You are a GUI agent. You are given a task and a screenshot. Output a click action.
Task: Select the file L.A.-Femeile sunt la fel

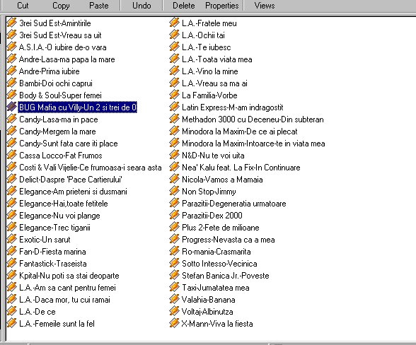click(57, 324)
